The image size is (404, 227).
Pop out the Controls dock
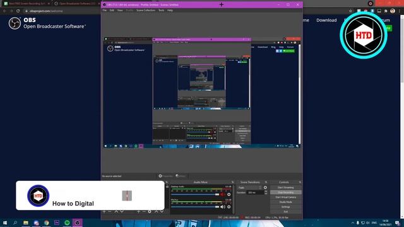point(300,182)
